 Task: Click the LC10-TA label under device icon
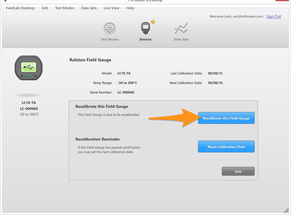29,103
